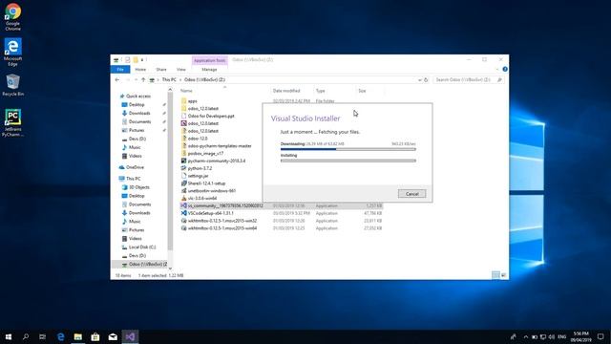Image resolution: width=611 pixels, height=344 pixels.
Task: Click Visual Studio Installer taskbar icon
Action: tap(130, 336)
